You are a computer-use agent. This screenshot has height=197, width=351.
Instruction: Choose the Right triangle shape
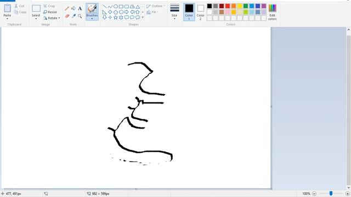[105, 12]
